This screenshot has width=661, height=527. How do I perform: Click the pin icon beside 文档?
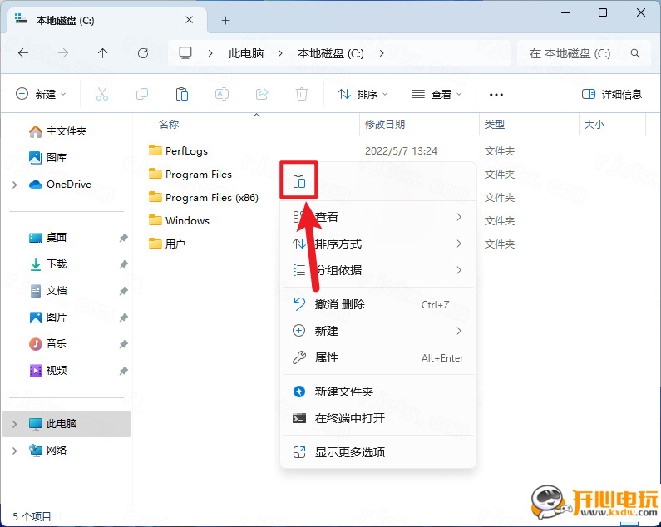(123, 291)
